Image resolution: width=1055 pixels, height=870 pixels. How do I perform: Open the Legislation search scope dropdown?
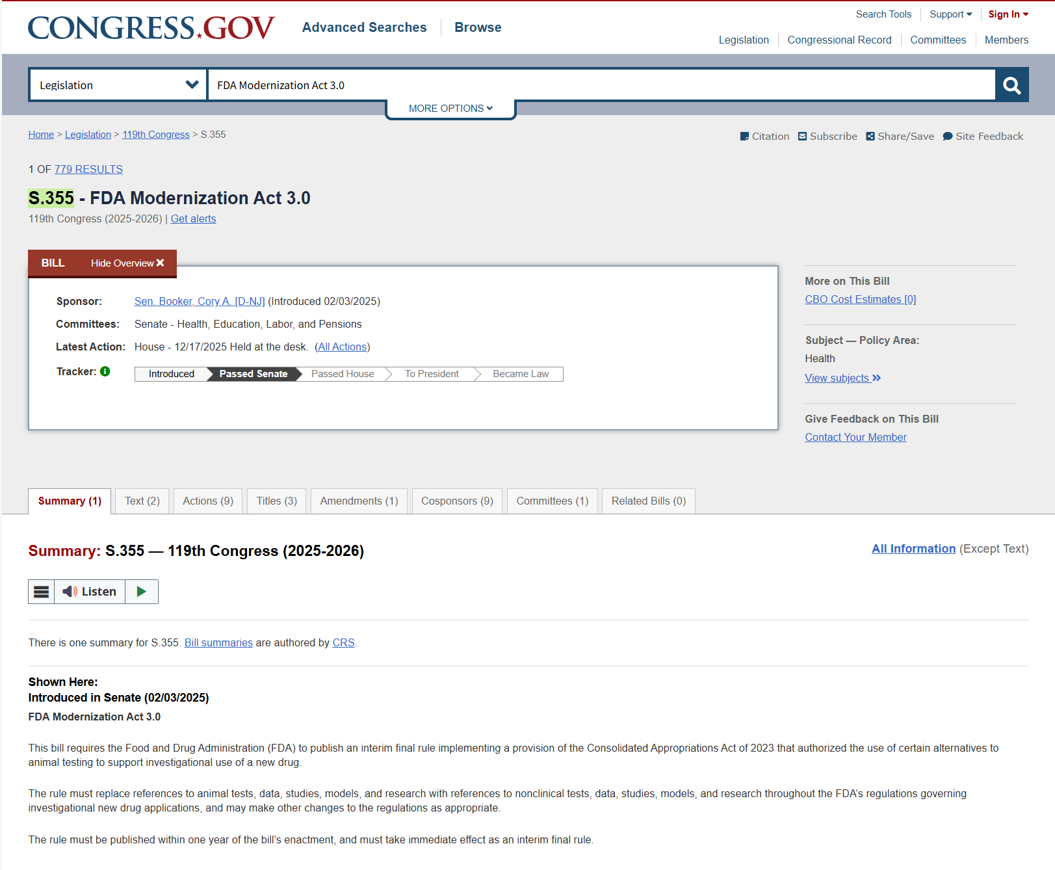pyautogui.click(x=117, y=85)
